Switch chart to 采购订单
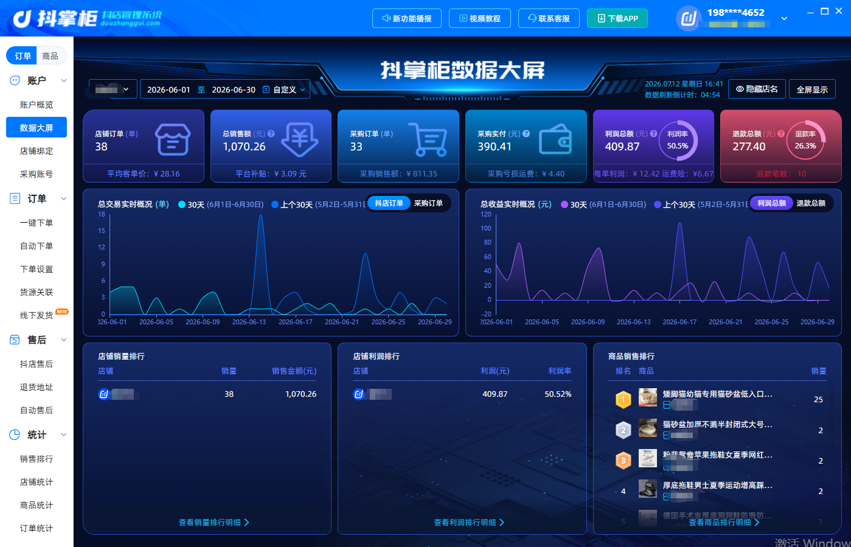Image resolution: width=851 pixels, height=547 pixels. 429,203
